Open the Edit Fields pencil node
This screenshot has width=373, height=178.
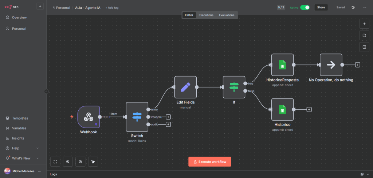coord(185,87)
